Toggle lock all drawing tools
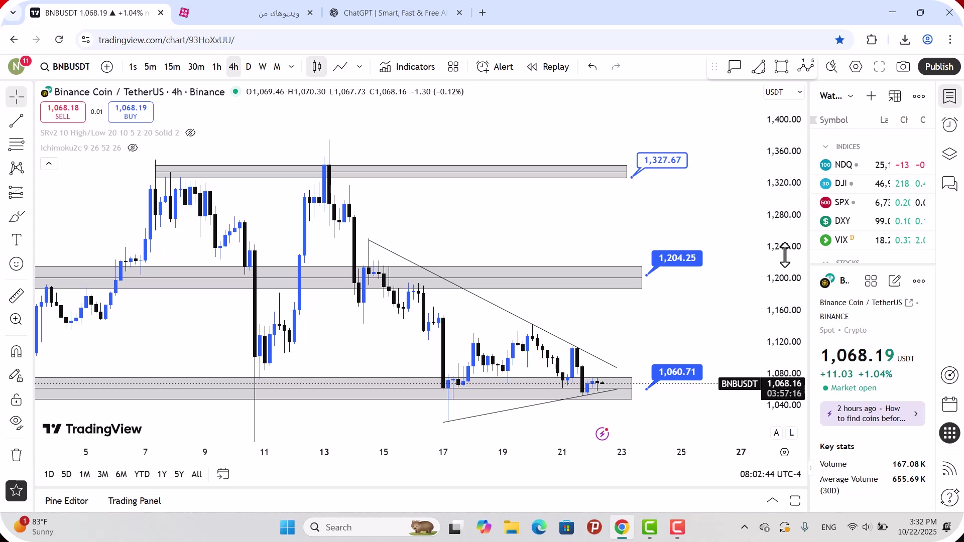This screenshot has width=964, height=542. [x=17, y=399]
